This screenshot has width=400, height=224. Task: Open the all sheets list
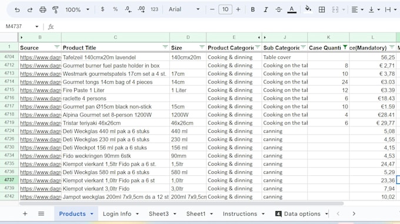tap(41, 214)
